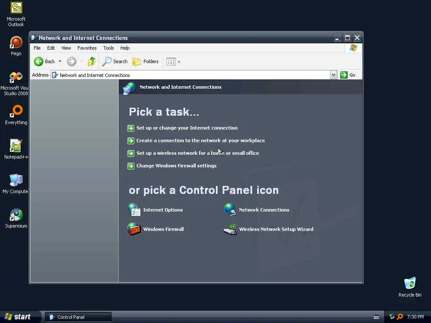
Task: Open the Edit menu
Action: [x=51, y=48]
